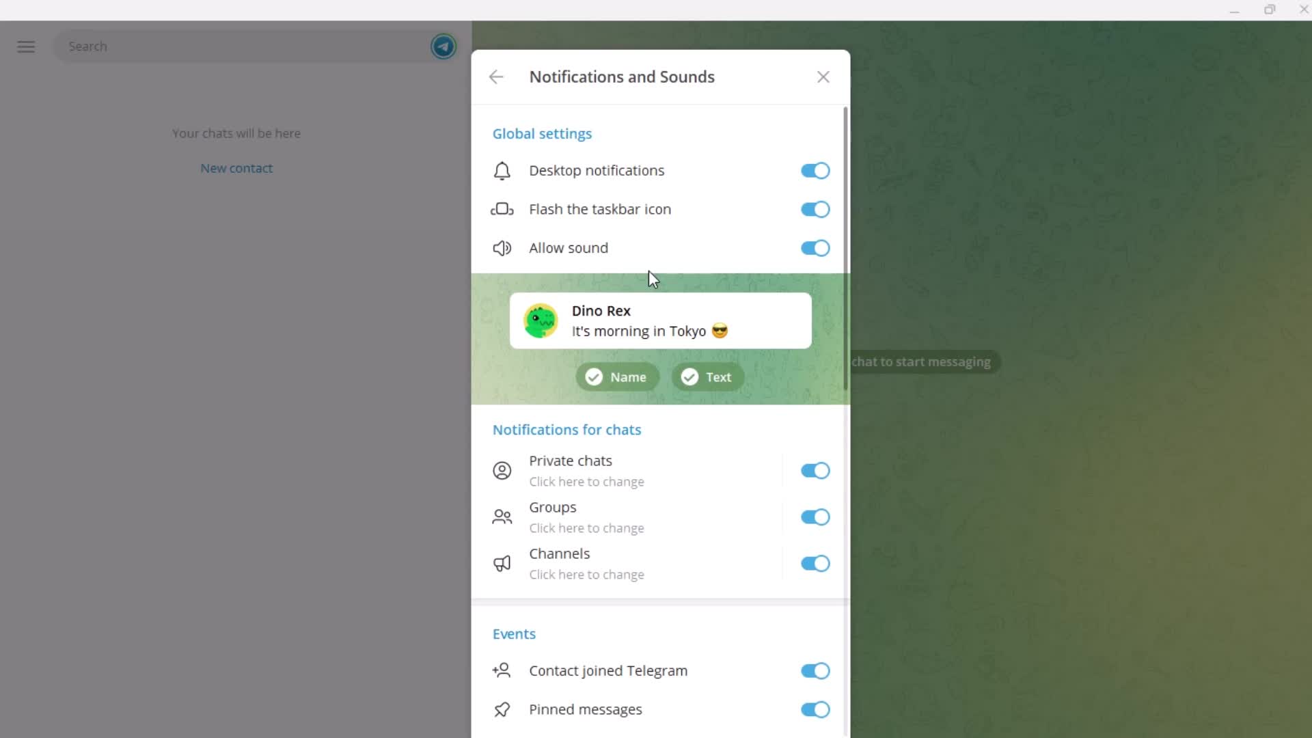Viewport: 1312px width, 738px height.
Task: Click the allow sound speaker icon
Action: pyautogui.click(x=502, y=248)
